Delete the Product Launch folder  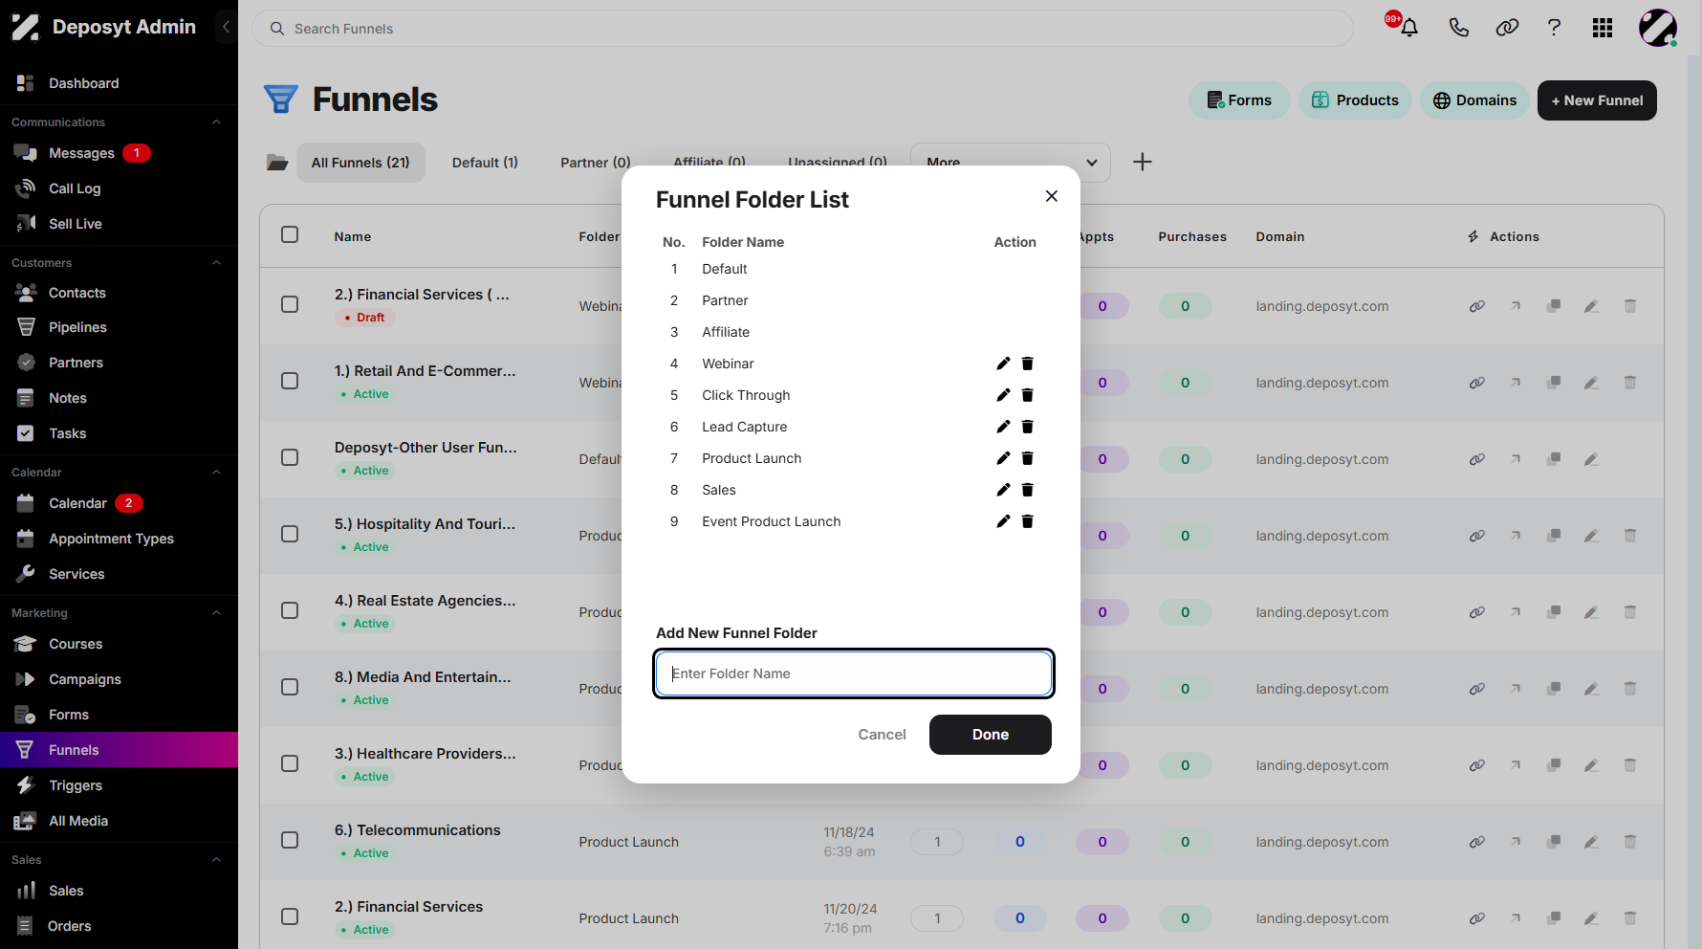pos(1028,458)
